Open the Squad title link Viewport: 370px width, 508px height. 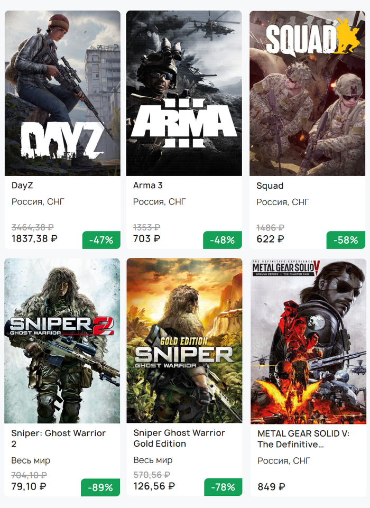[x=270, y=186]
